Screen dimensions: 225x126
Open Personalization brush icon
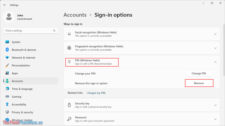(7, 65)
